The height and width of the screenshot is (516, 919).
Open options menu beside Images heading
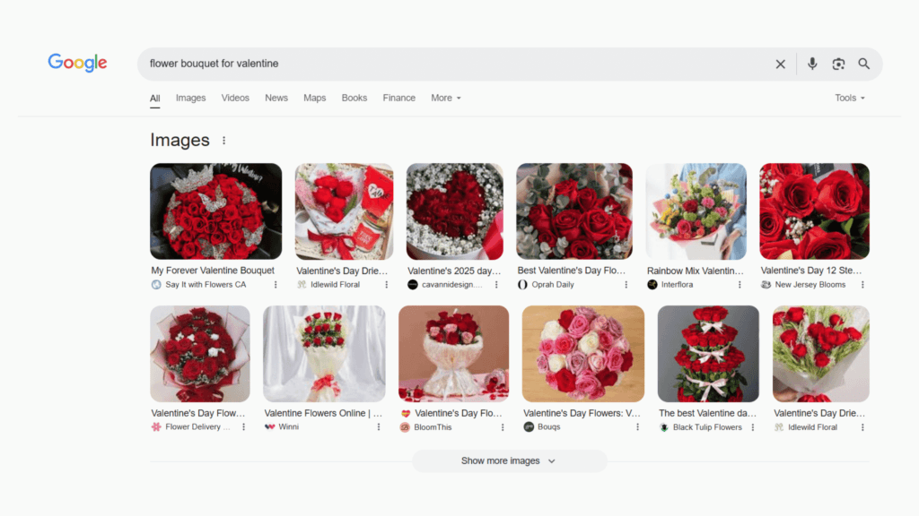(223, 141)
